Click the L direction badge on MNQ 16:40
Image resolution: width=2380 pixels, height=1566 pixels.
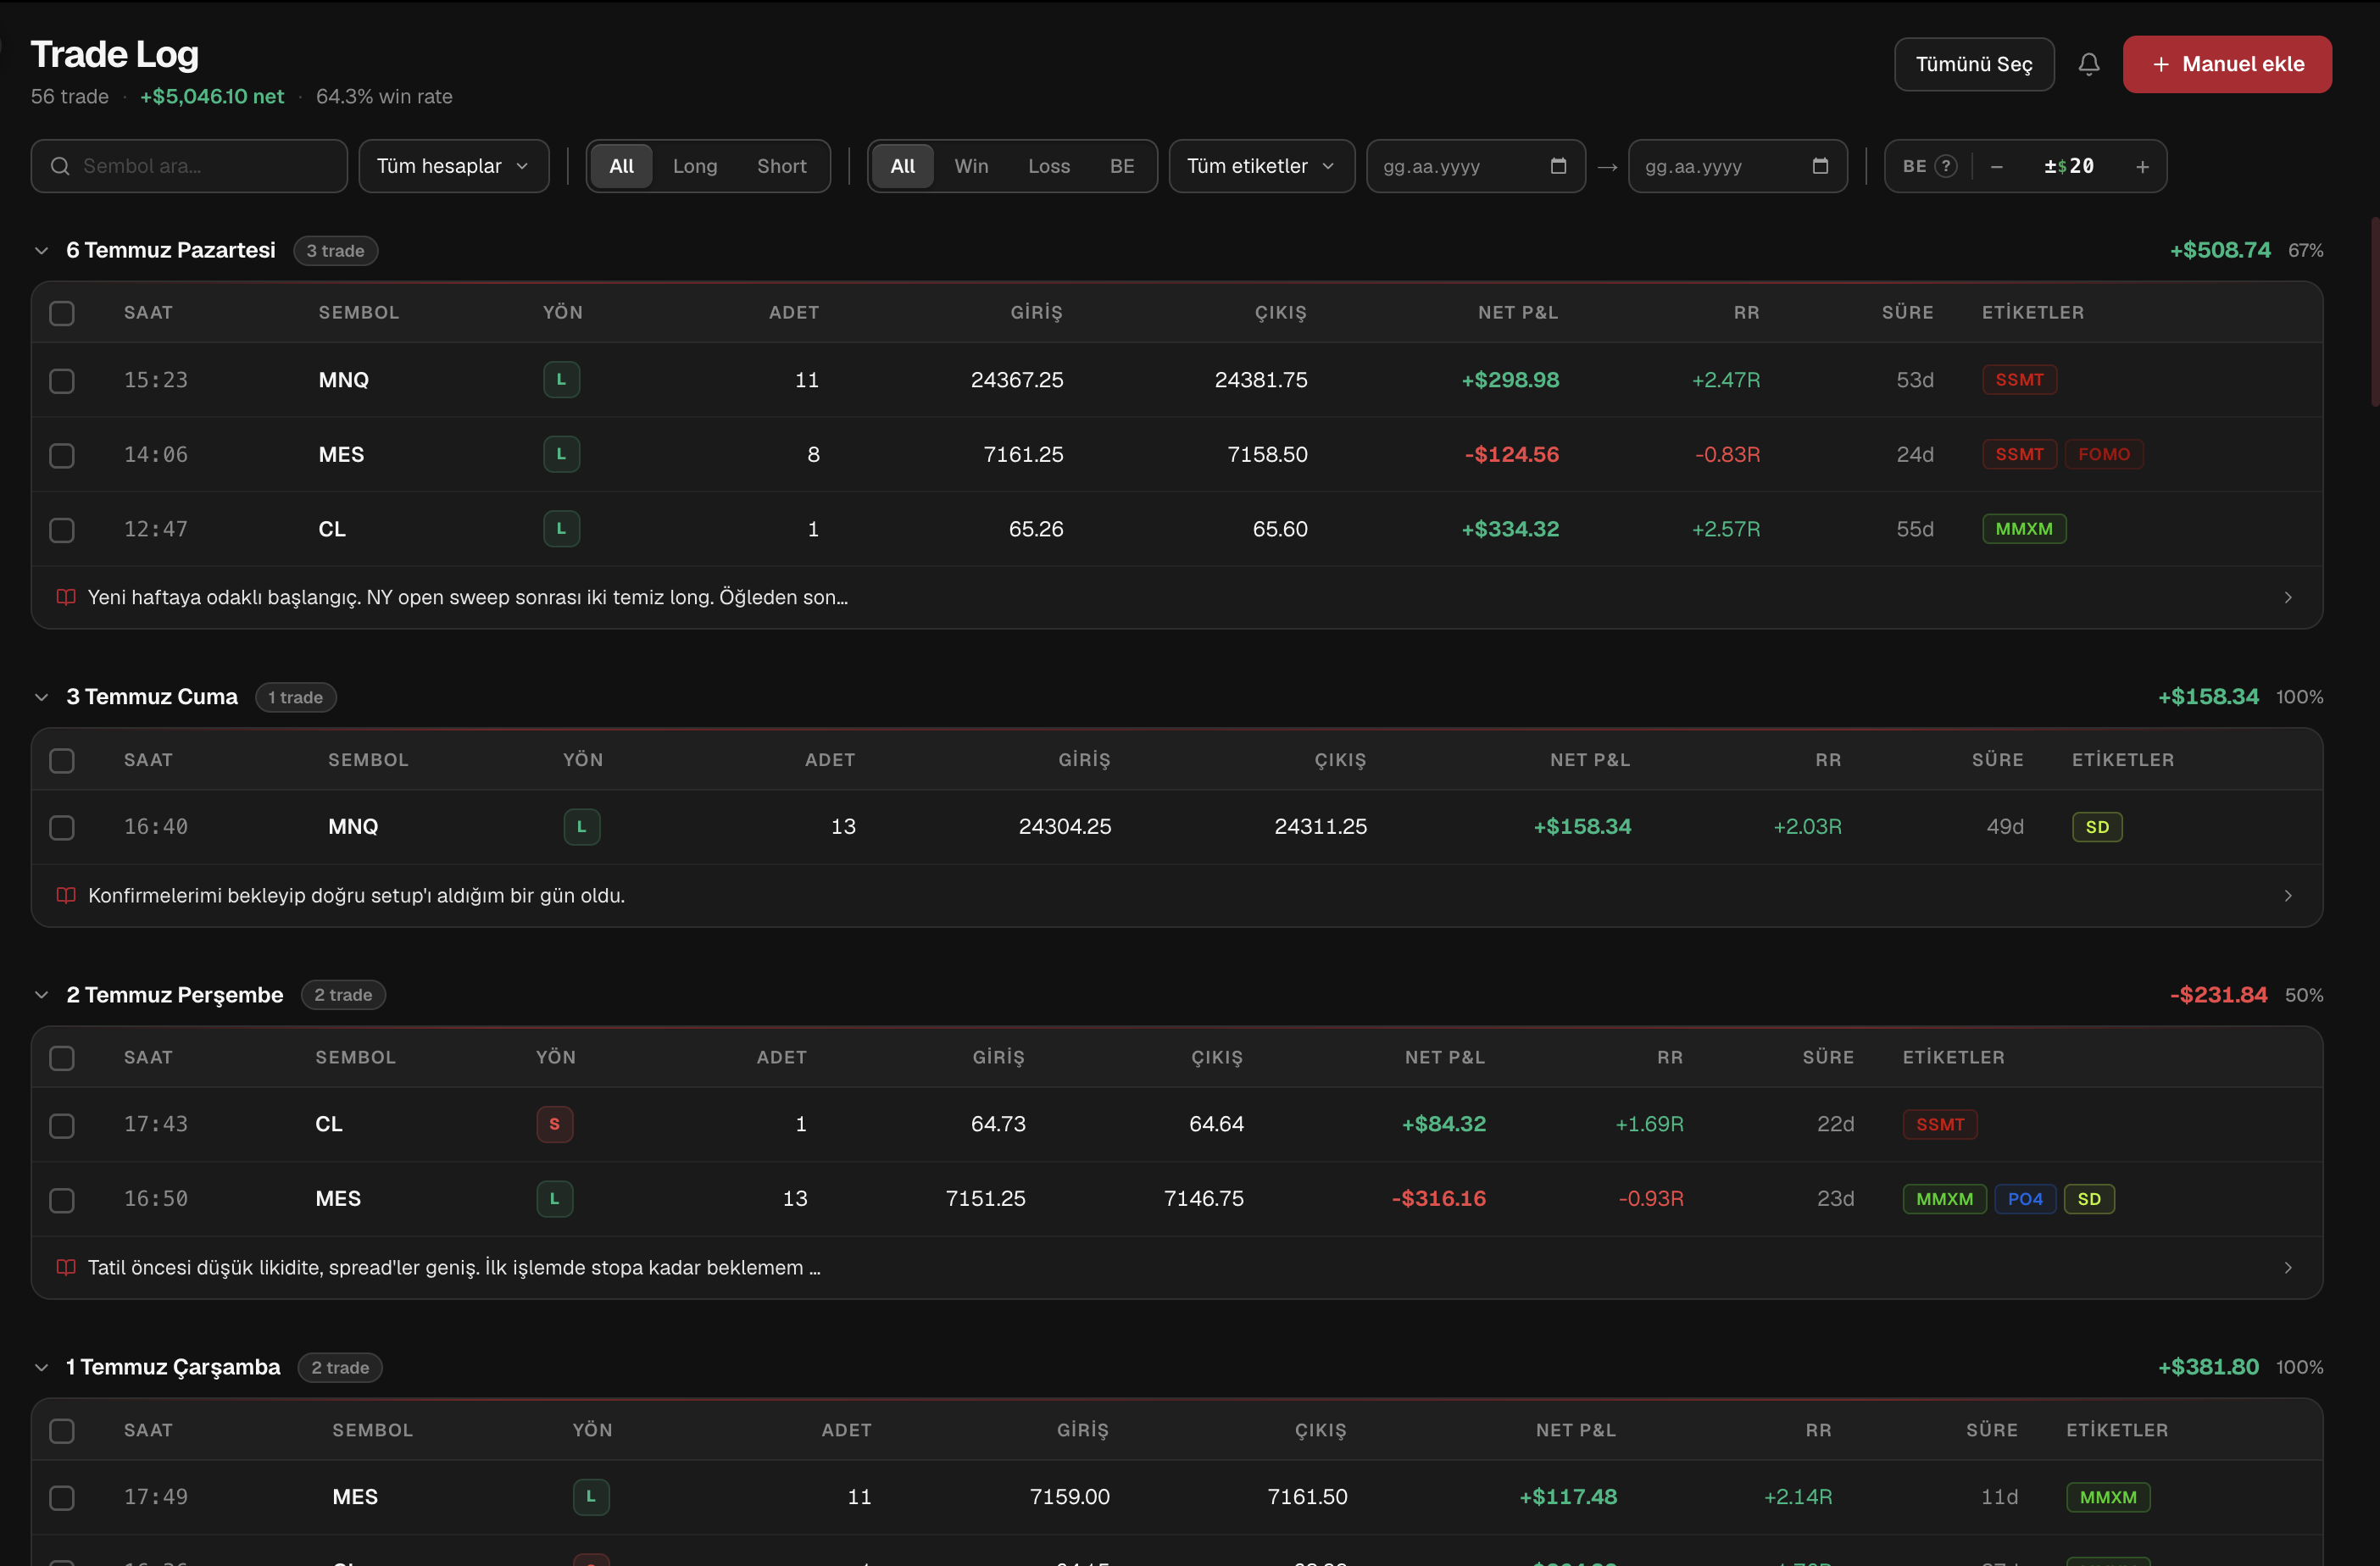pyautogui.click(x=581, y=827)
